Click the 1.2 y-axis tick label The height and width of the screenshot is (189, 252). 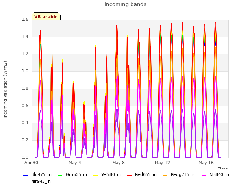(x=25, y=54)
